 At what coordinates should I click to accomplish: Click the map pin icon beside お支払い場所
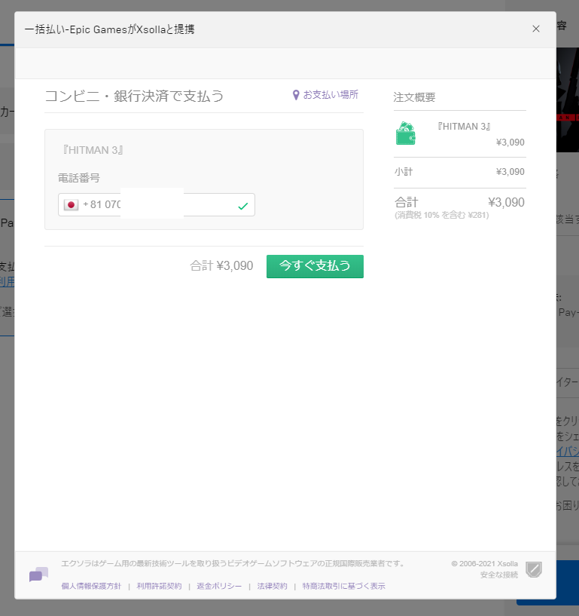coord(296,95)
